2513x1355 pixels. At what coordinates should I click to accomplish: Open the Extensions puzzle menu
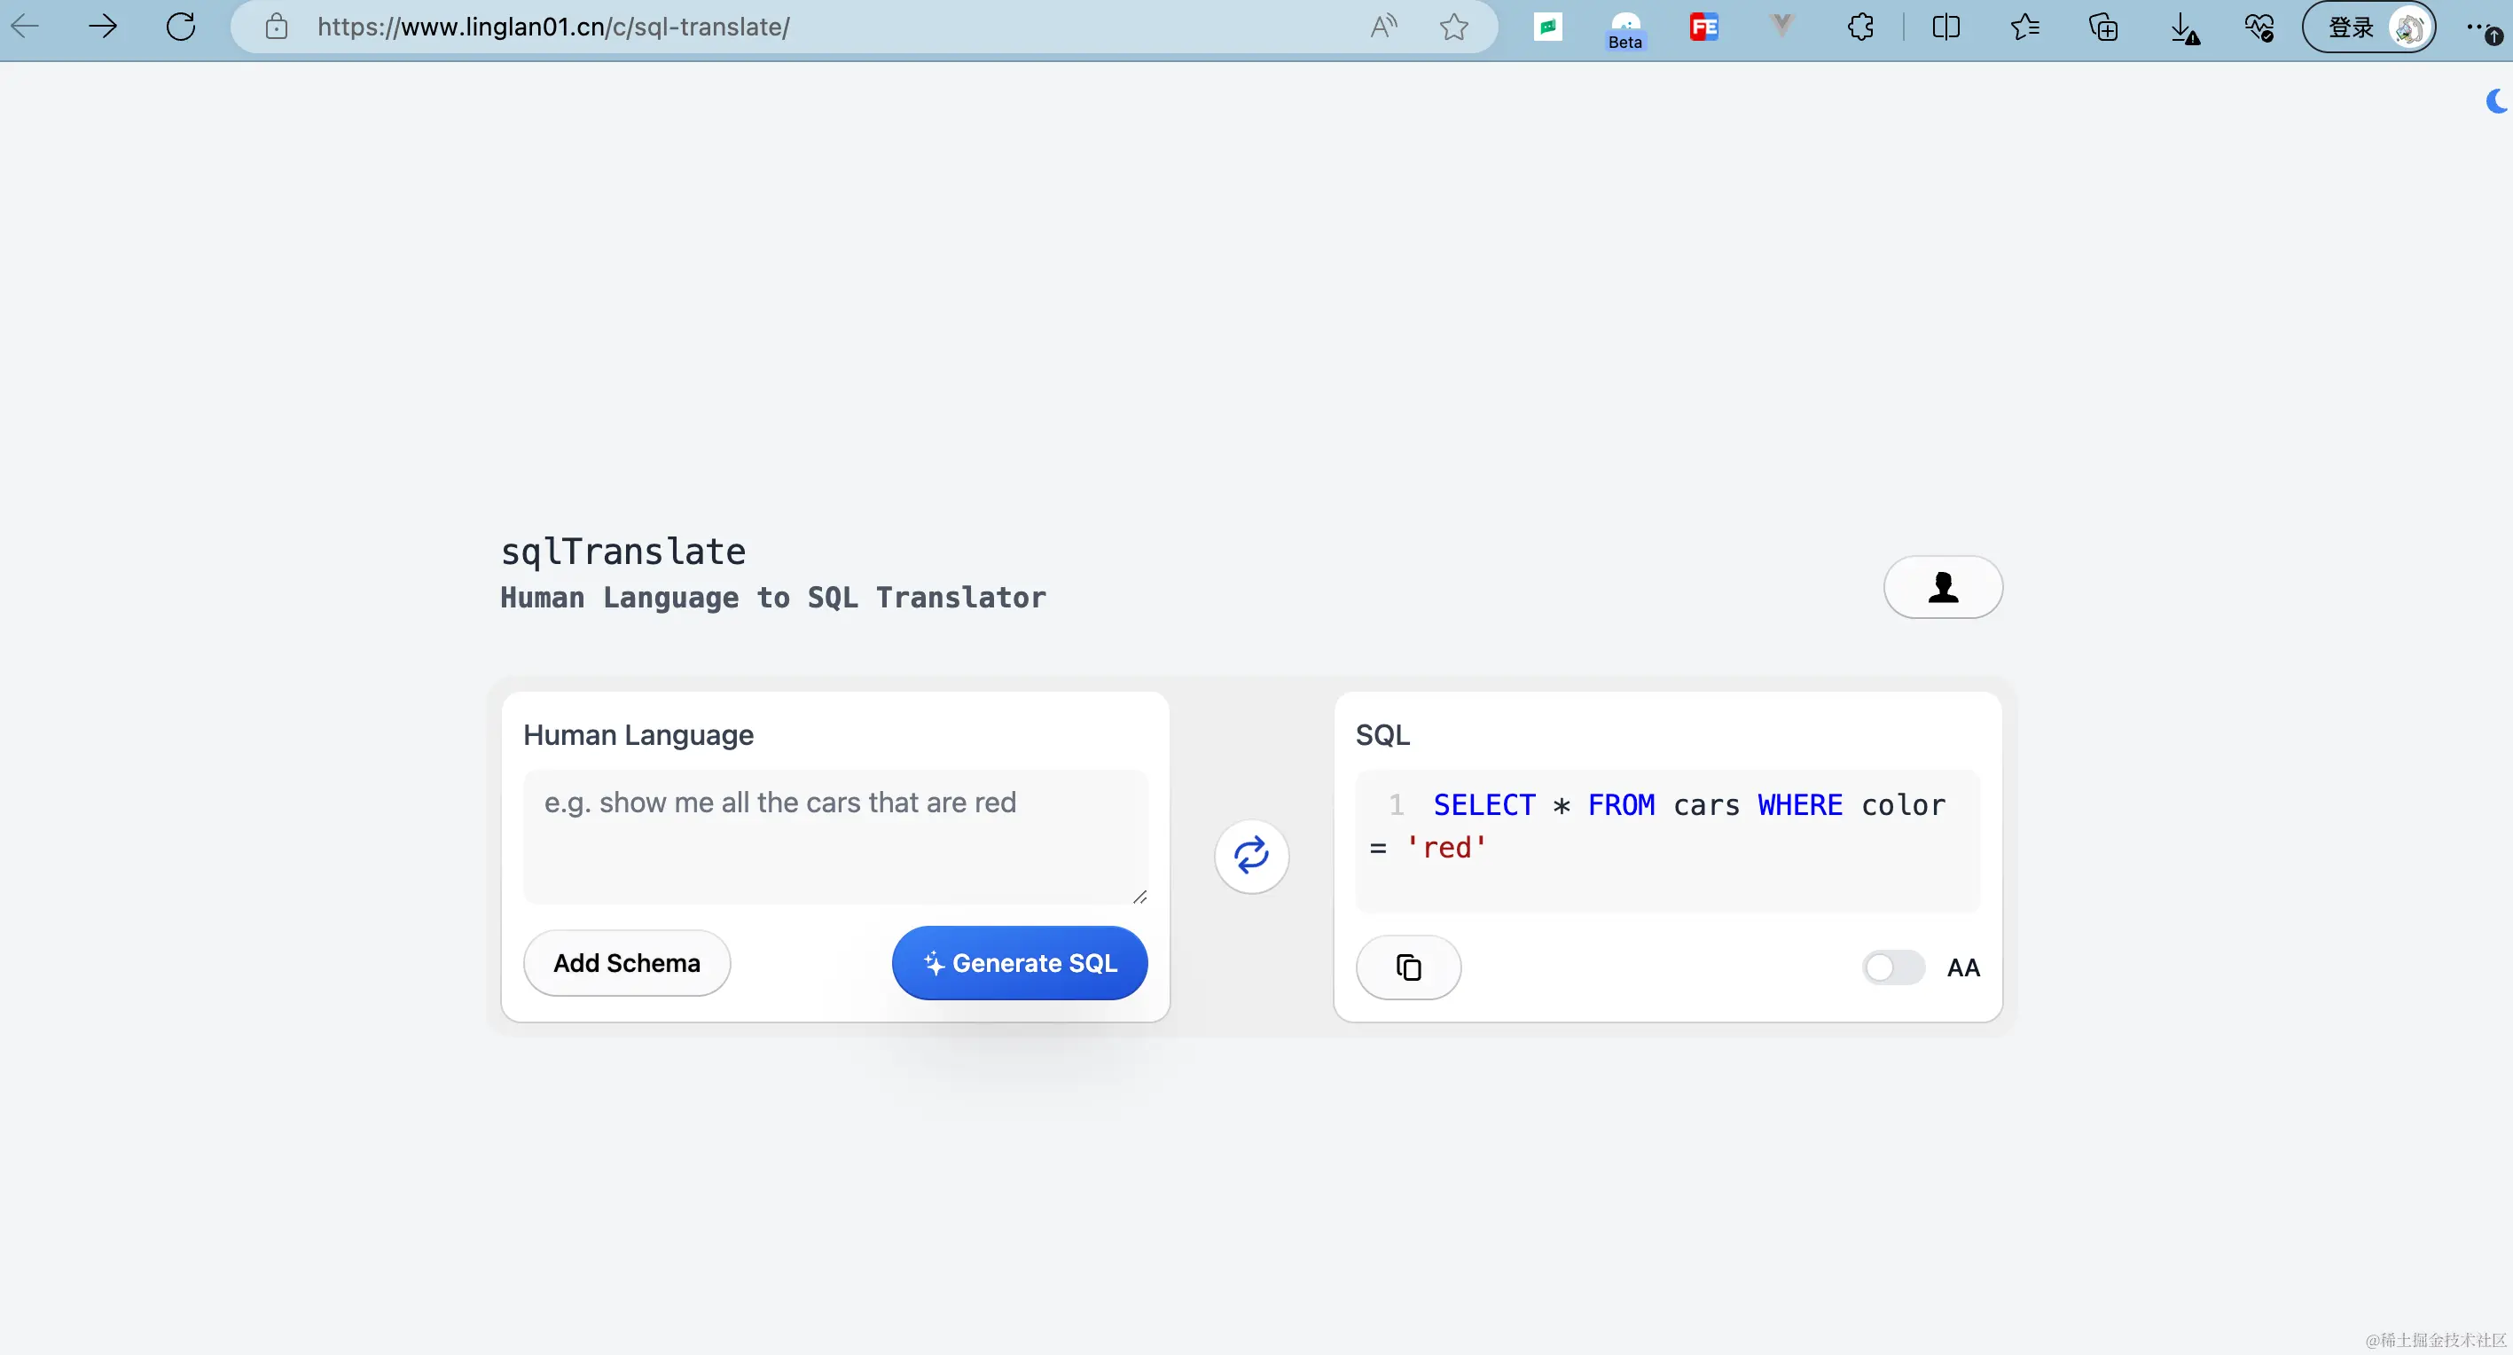[1860, 27]
